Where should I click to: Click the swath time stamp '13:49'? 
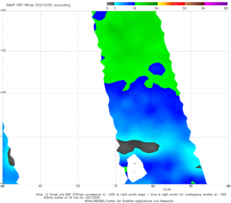tap(167, 189)
